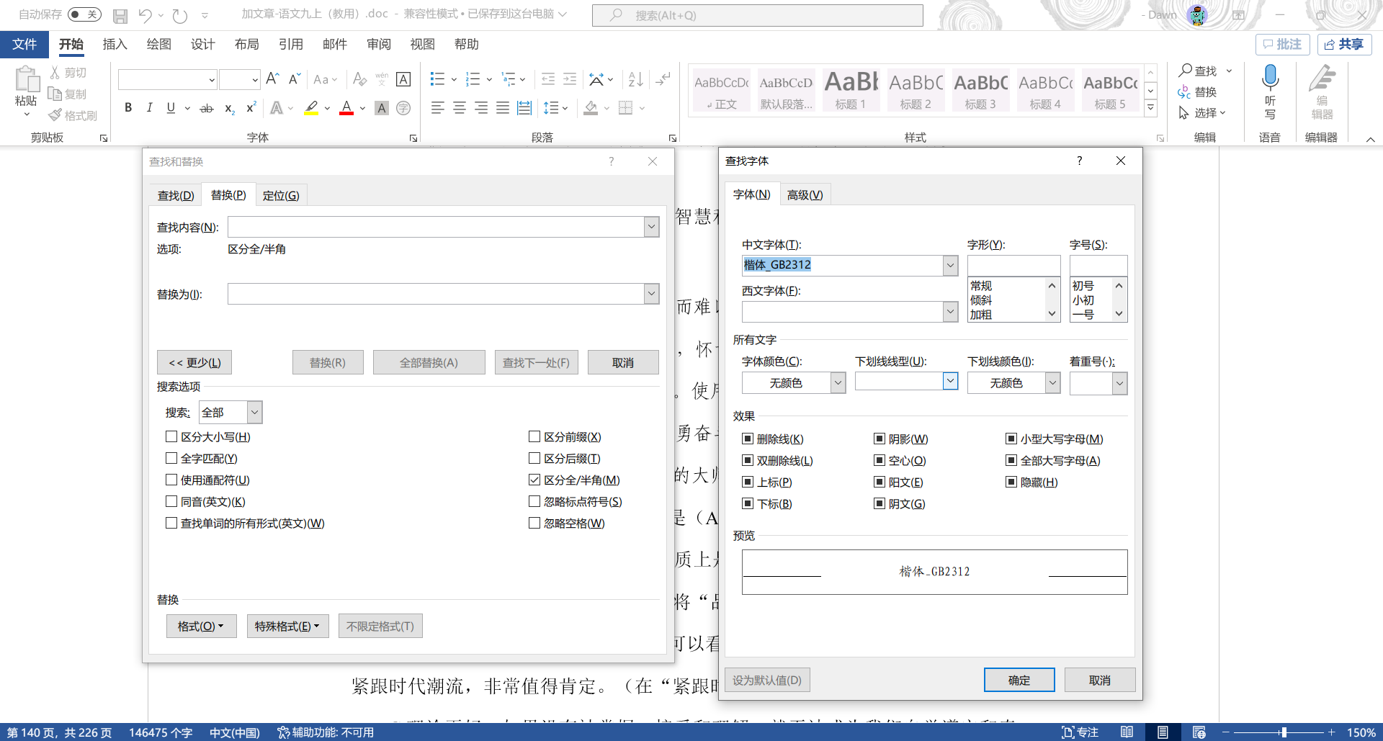The image size is (1383, 741).
Task: Open the 布局 ribbon tab
Action: (x=247, y=45)
